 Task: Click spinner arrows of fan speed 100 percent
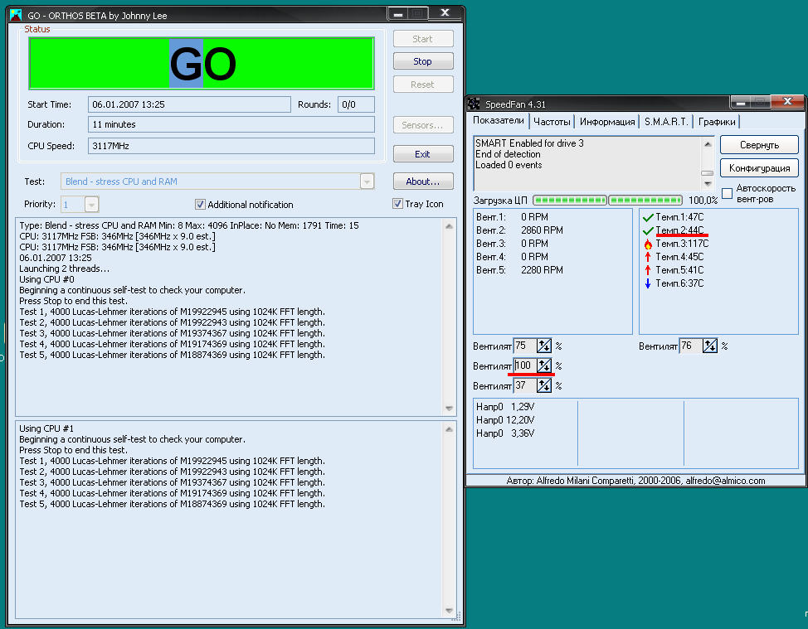coord(544,366)
